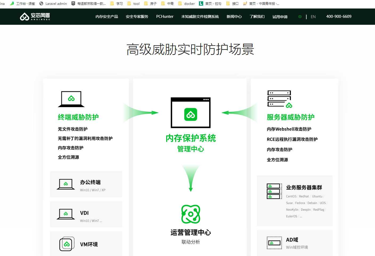Click the VM环境 icon
Viewport: 375px width, 256px height.
[67, 244]
